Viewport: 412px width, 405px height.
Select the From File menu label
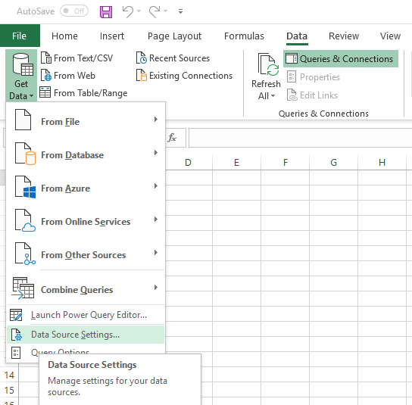60,122
